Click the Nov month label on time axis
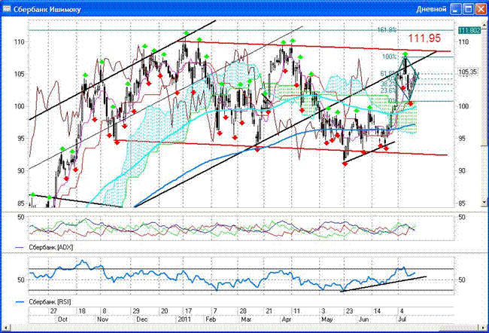The image size is (489, 333). [x=102, y=319]
